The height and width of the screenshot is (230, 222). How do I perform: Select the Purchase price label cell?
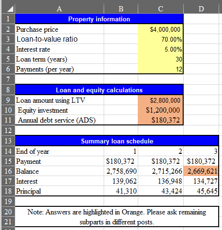pos(59,29)
